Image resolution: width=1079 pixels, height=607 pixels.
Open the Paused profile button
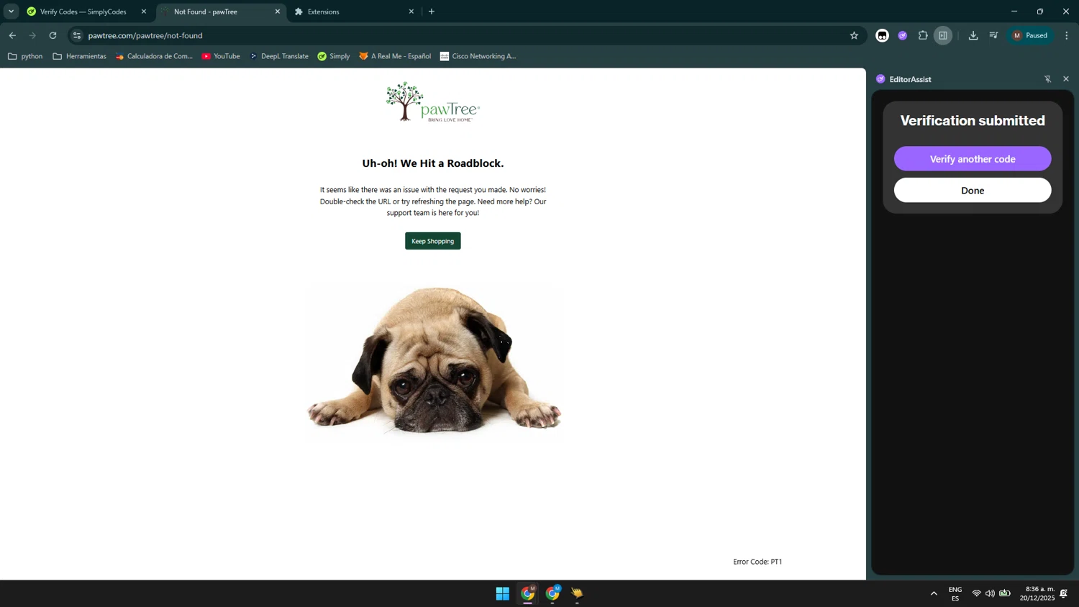(x=1030, y=35)
